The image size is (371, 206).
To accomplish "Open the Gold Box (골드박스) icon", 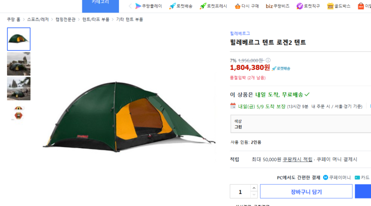I will 330,6.
